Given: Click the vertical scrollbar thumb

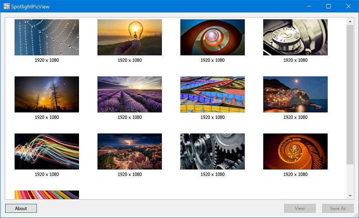Looking at the screenshot, I should (x=350, y=94).
